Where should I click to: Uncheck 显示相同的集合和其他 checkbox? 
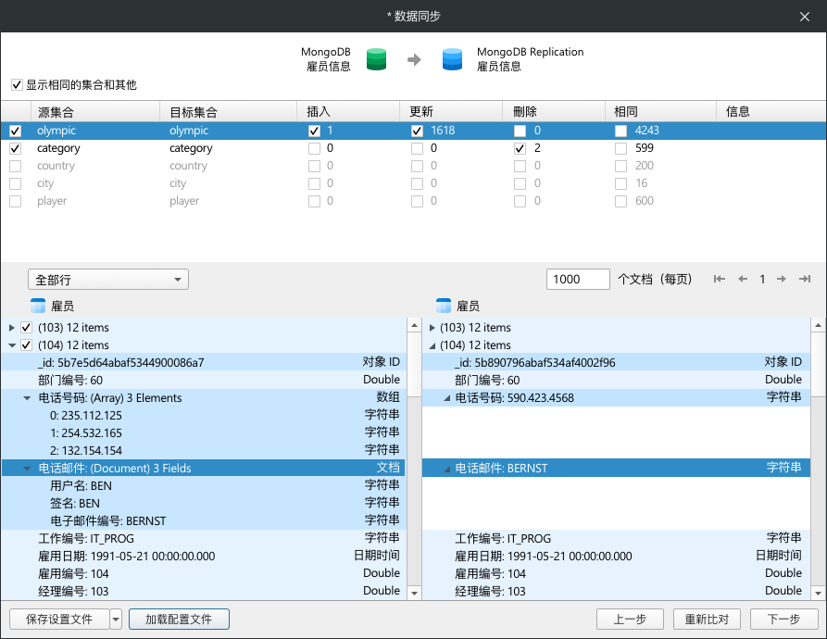click(x=17, y=85)
